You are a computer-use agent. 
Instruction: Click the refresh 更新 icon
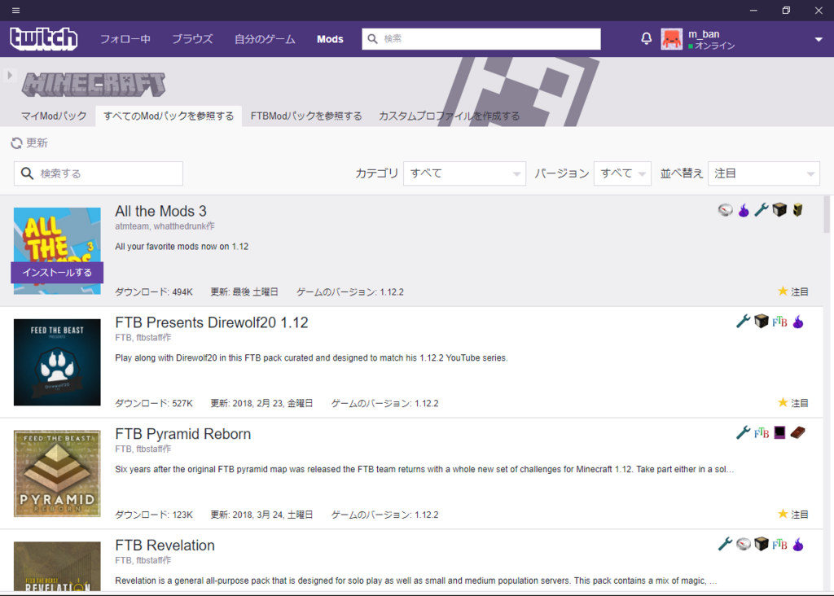click(16, 143)
